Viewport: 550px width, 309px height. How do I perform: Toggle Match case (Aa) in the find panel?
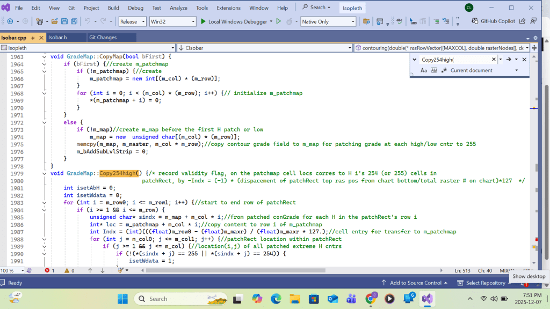click(424, 70)
